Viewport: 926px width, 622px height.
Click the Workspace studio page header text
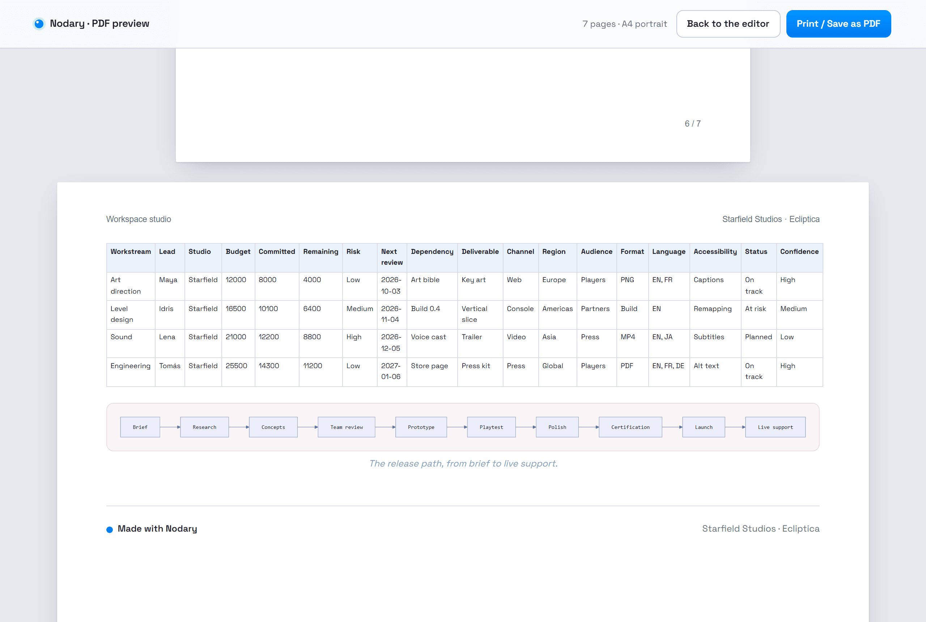[x=139, y=219]
